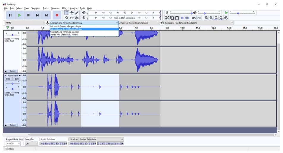Open the Analyze menu
283x153 pixels.
[73, 8]
